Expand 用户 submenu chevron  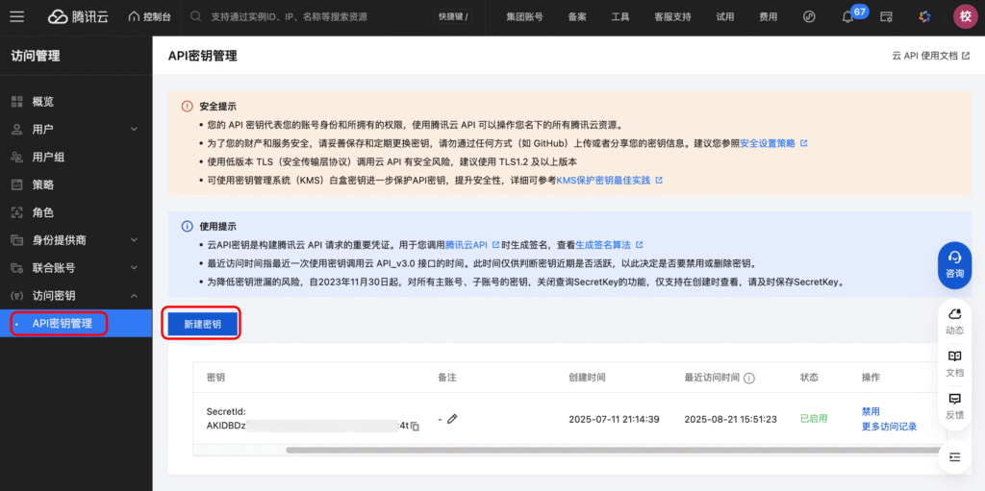coord(134,130)
